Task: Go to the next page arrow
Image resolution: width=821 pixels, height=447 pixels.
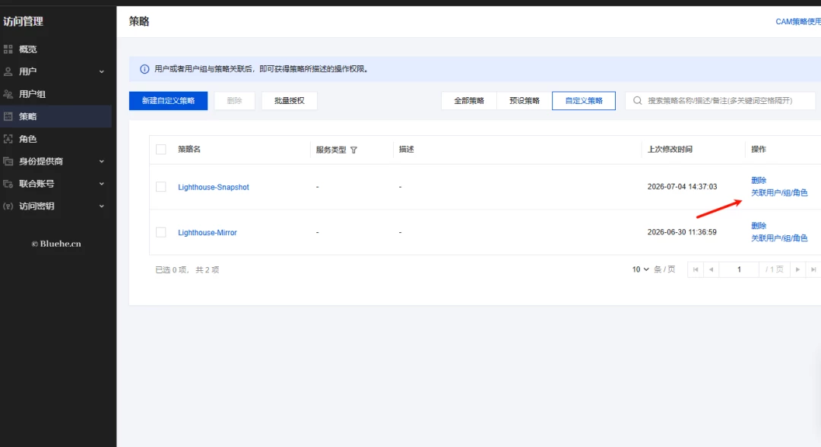Action: pyautogui.click(x=798, y=269)
